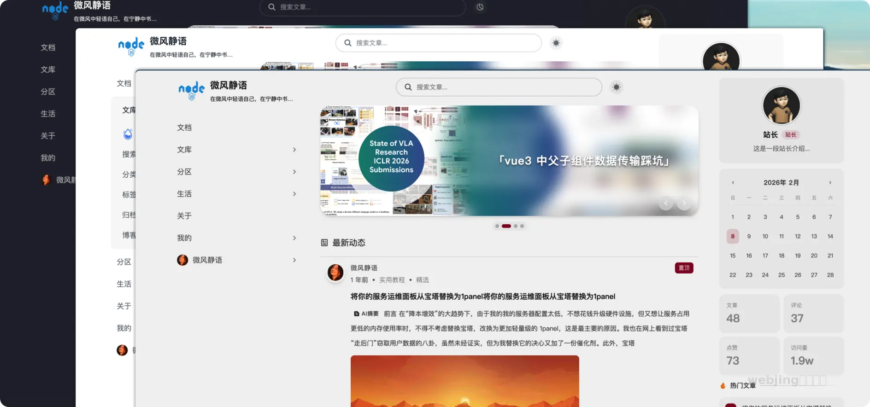Focus the 搜索文章 search field in middle window
The height and width of the screenshot is (407, 870).
pyautogui.click(x=438, y=43)
